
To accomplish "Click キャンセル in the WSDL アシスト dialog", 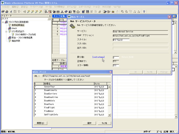I will tap(104, 123).
